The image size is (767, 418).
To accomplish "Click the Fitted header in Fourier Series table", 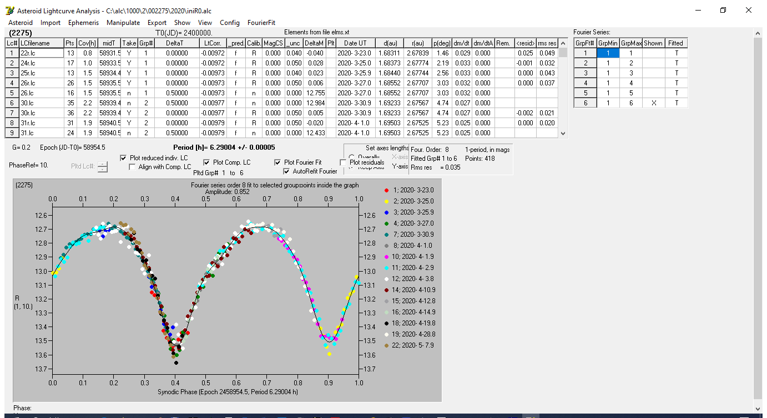I will click(675, 43).
